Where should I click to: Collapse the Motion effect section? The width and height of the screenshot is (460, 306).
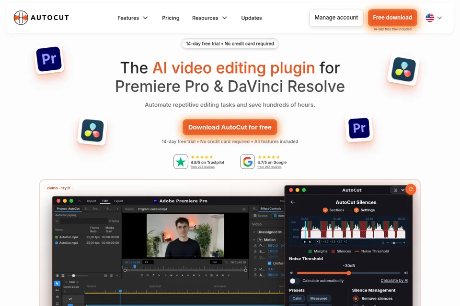click(254, 240)
